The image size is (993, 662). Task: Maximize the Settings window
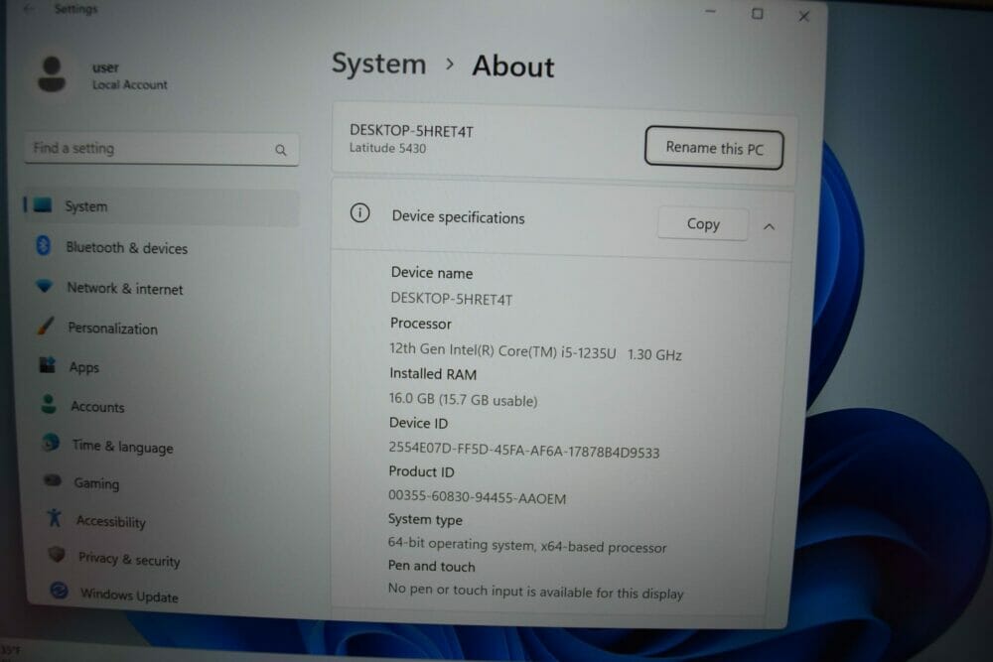(x=758, y=13)
